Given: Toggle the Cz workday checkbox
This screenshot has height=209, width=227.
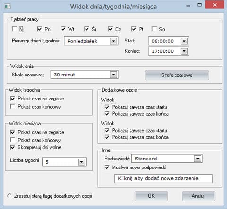Looking at the screenshot, I should [110, 29].
